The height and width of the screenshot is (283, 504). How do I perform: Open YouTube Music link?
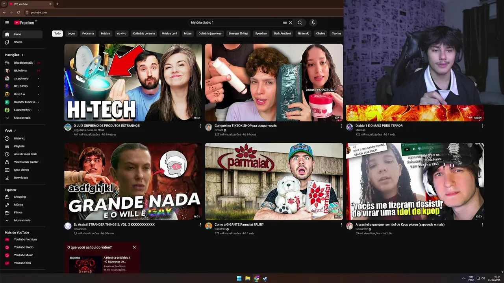(22, 255)
